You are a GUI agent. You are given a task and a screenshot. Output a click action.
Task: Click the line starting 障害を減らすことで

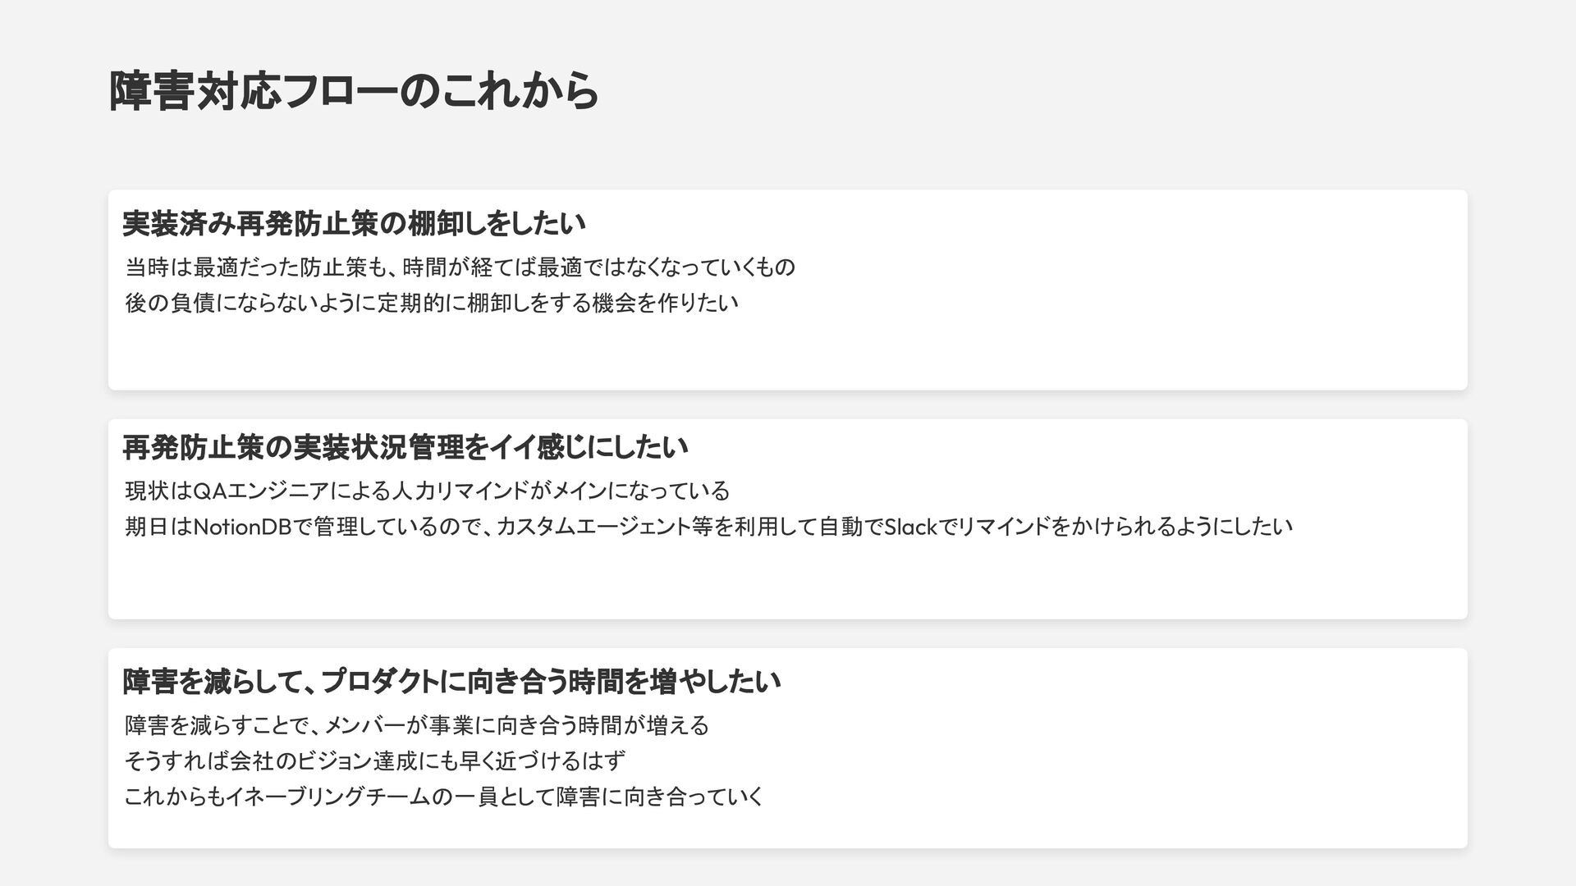[x=417, y=726]
